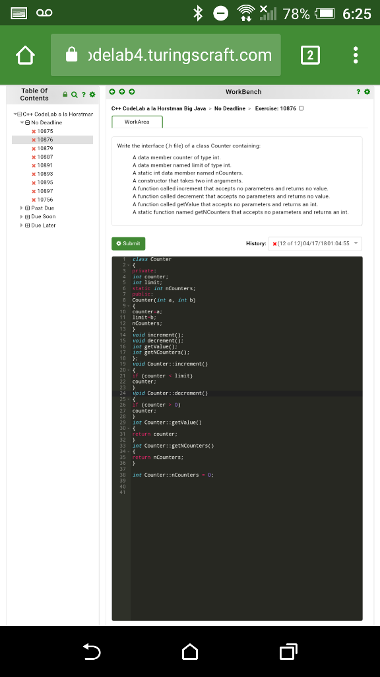Open the Table Of Contents settings gear
This screenshot has width=380, height=677.
[93, 93]
